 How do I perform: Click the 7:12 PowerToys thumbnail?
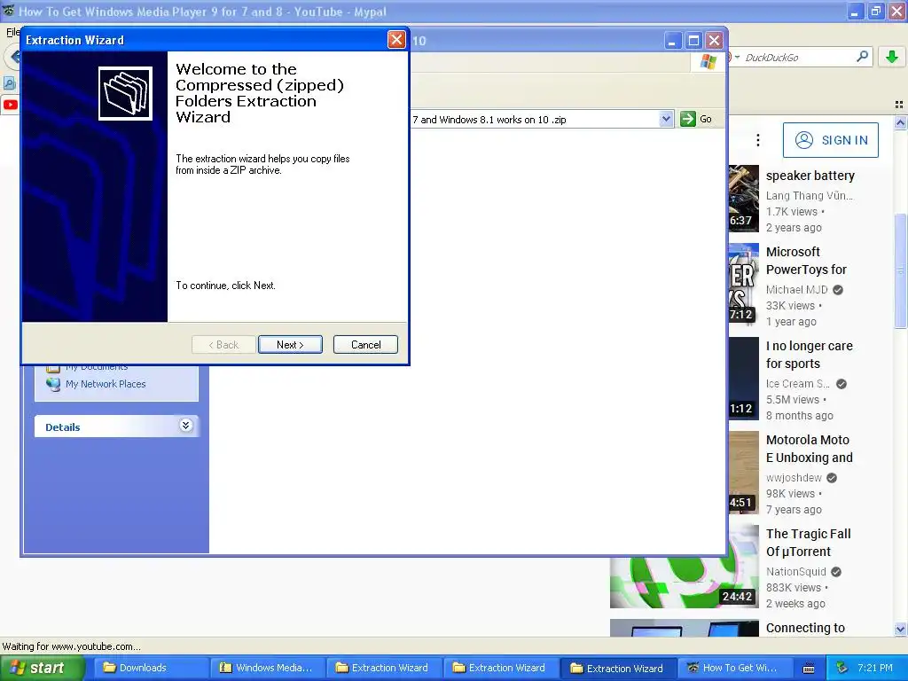point(744,283)
